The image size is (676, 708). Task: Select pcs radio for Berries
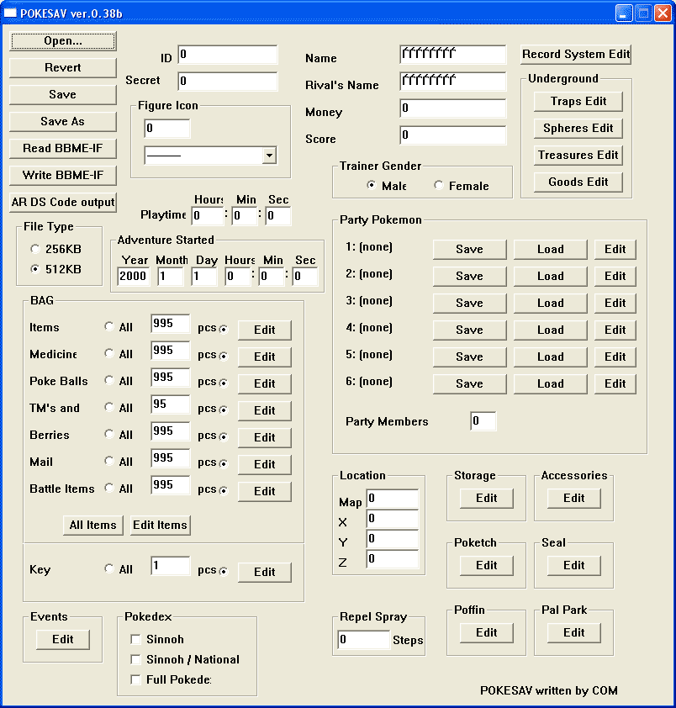(223, 436)
